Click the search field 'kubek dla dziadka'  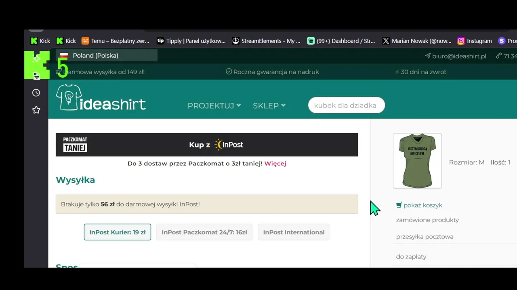coord(347,105)
